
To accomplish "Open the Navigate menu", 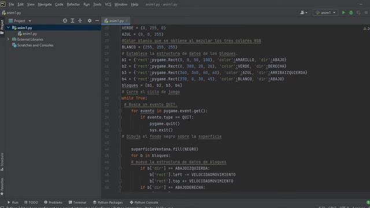I will pos(45,5).
